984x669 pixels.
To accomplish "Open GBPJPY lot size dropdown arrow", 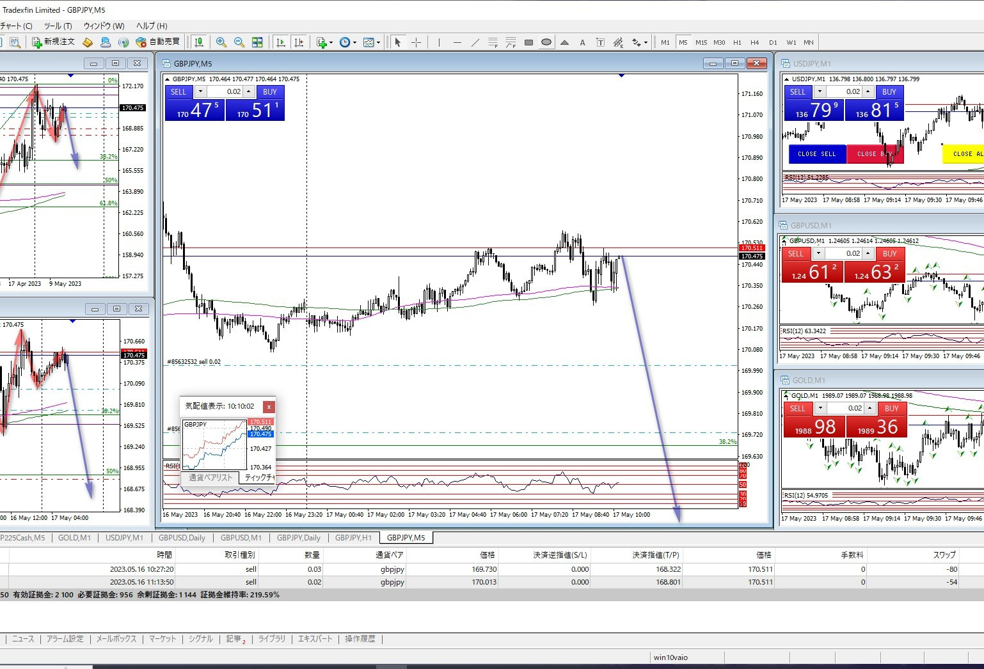I will [x=200, y=91].
